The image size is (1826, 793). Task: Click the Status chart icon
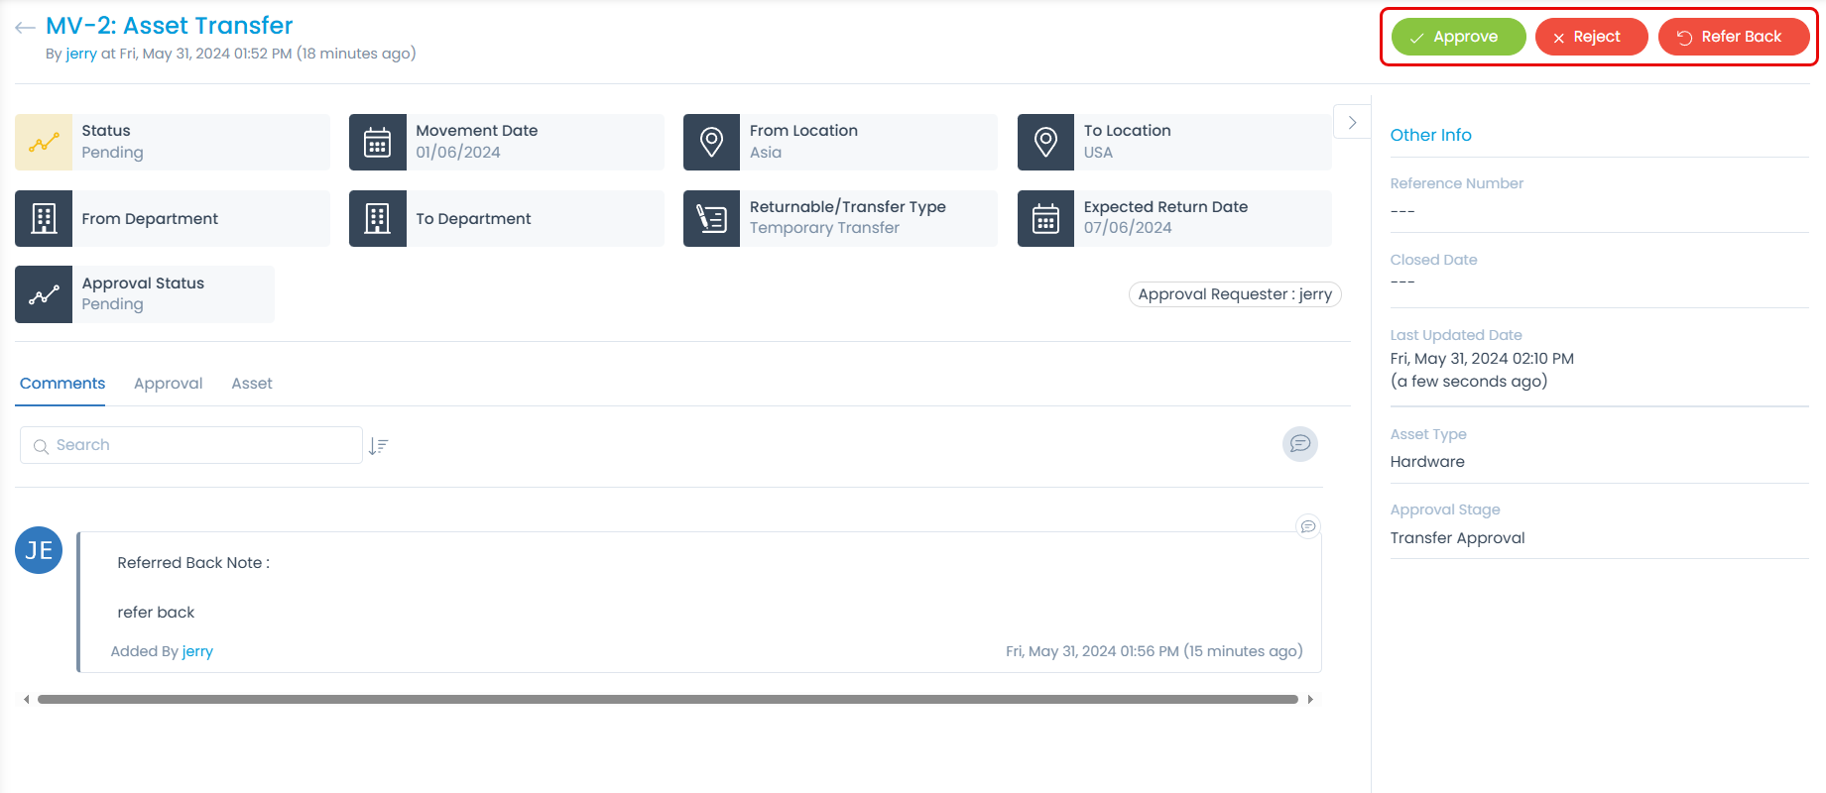point(44,143)
